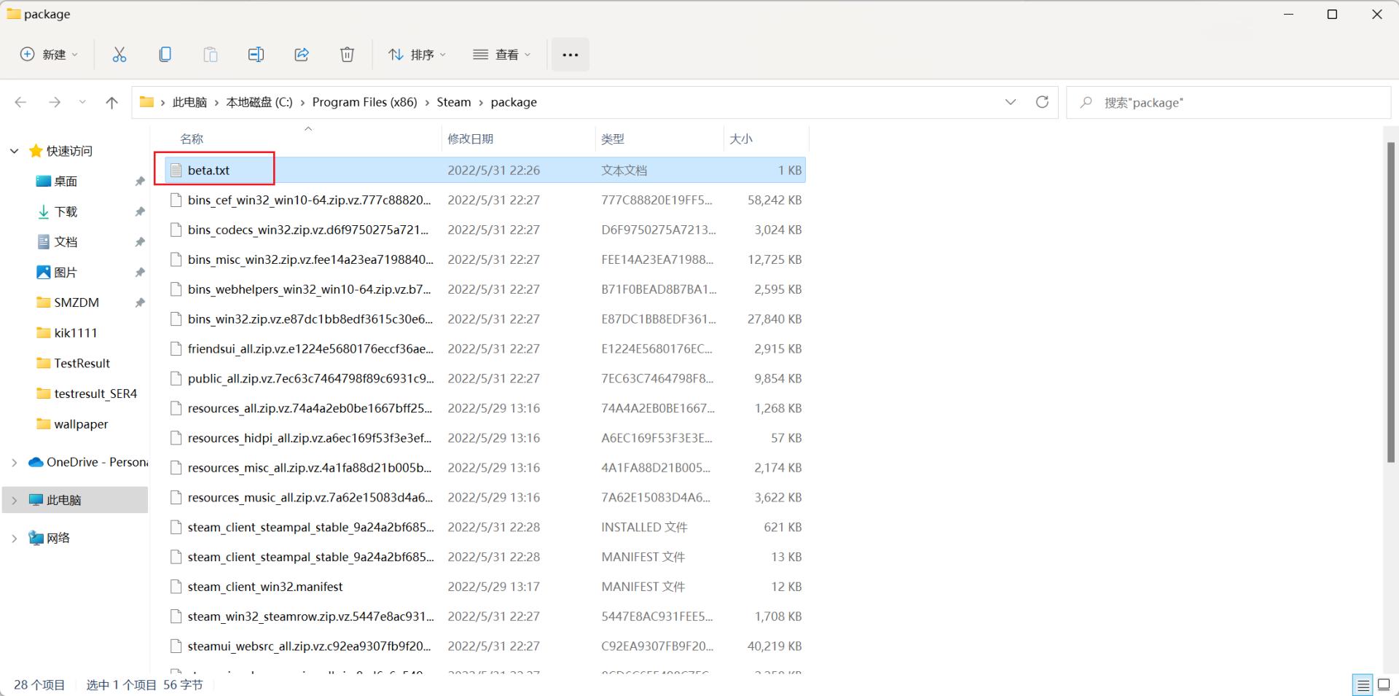Go back using the back arrow
The width and height of the screenshot is (1399, 696).
tap(20, 102)
